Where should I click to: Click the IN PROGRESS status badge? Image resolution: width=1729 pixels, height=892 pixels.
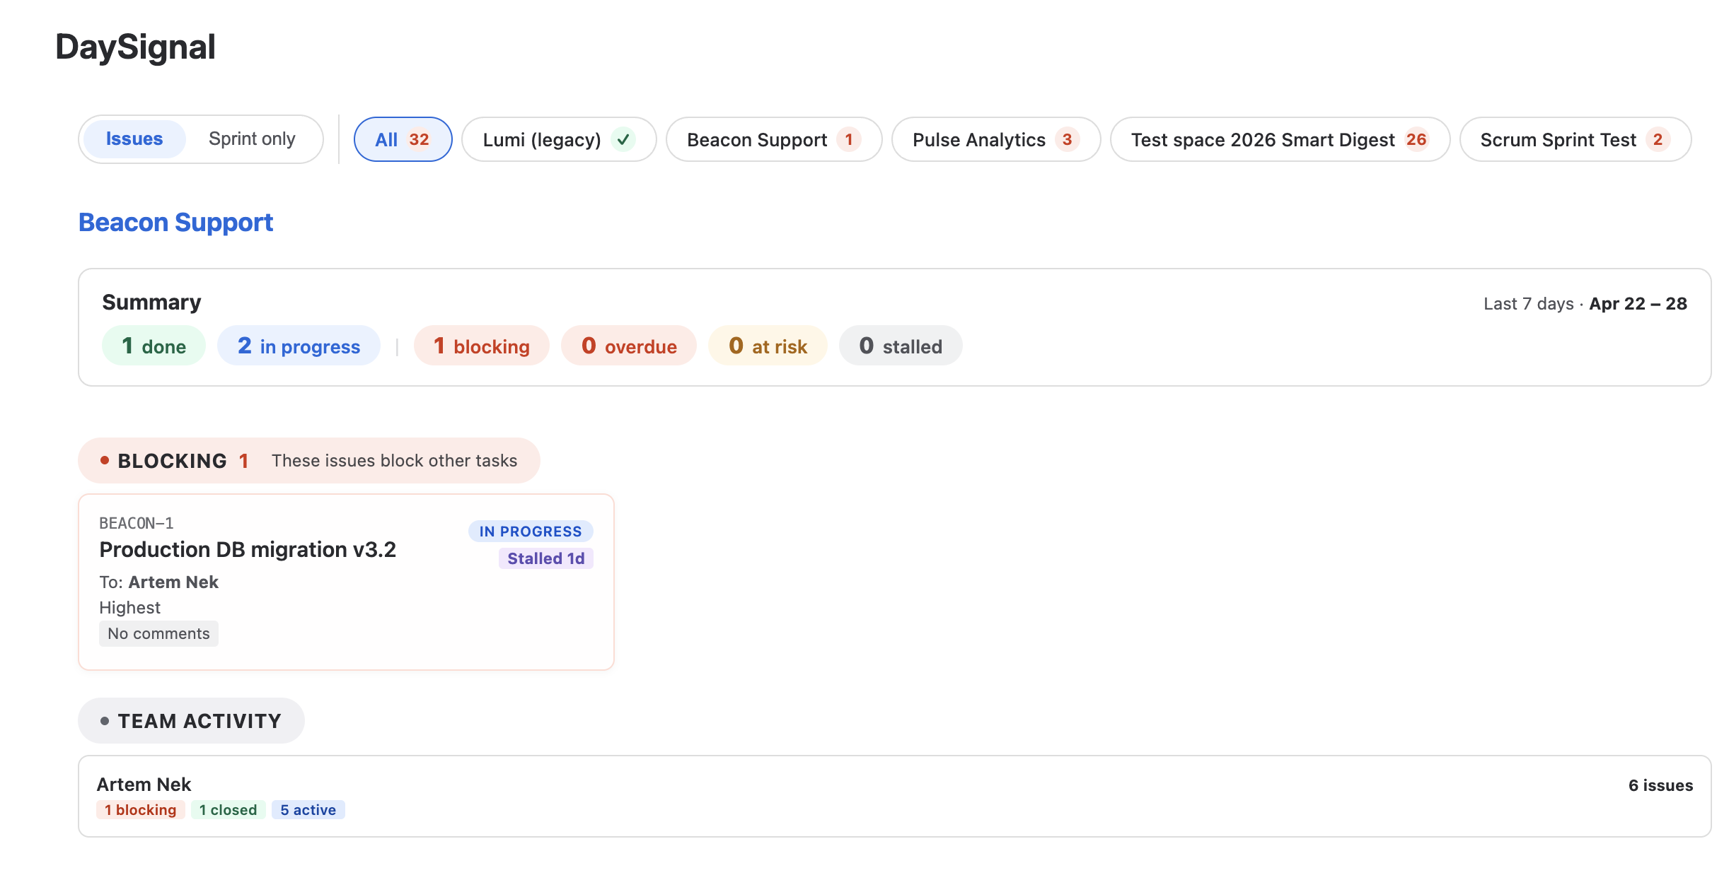point(530,532)
